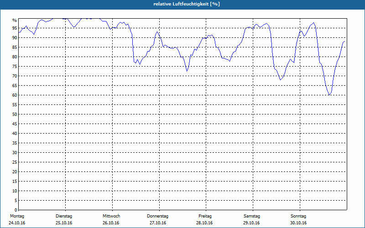The height and width of the screenshot is (228, 365).
Task: Click the y-axis value '70'
Action: (15, 76)
